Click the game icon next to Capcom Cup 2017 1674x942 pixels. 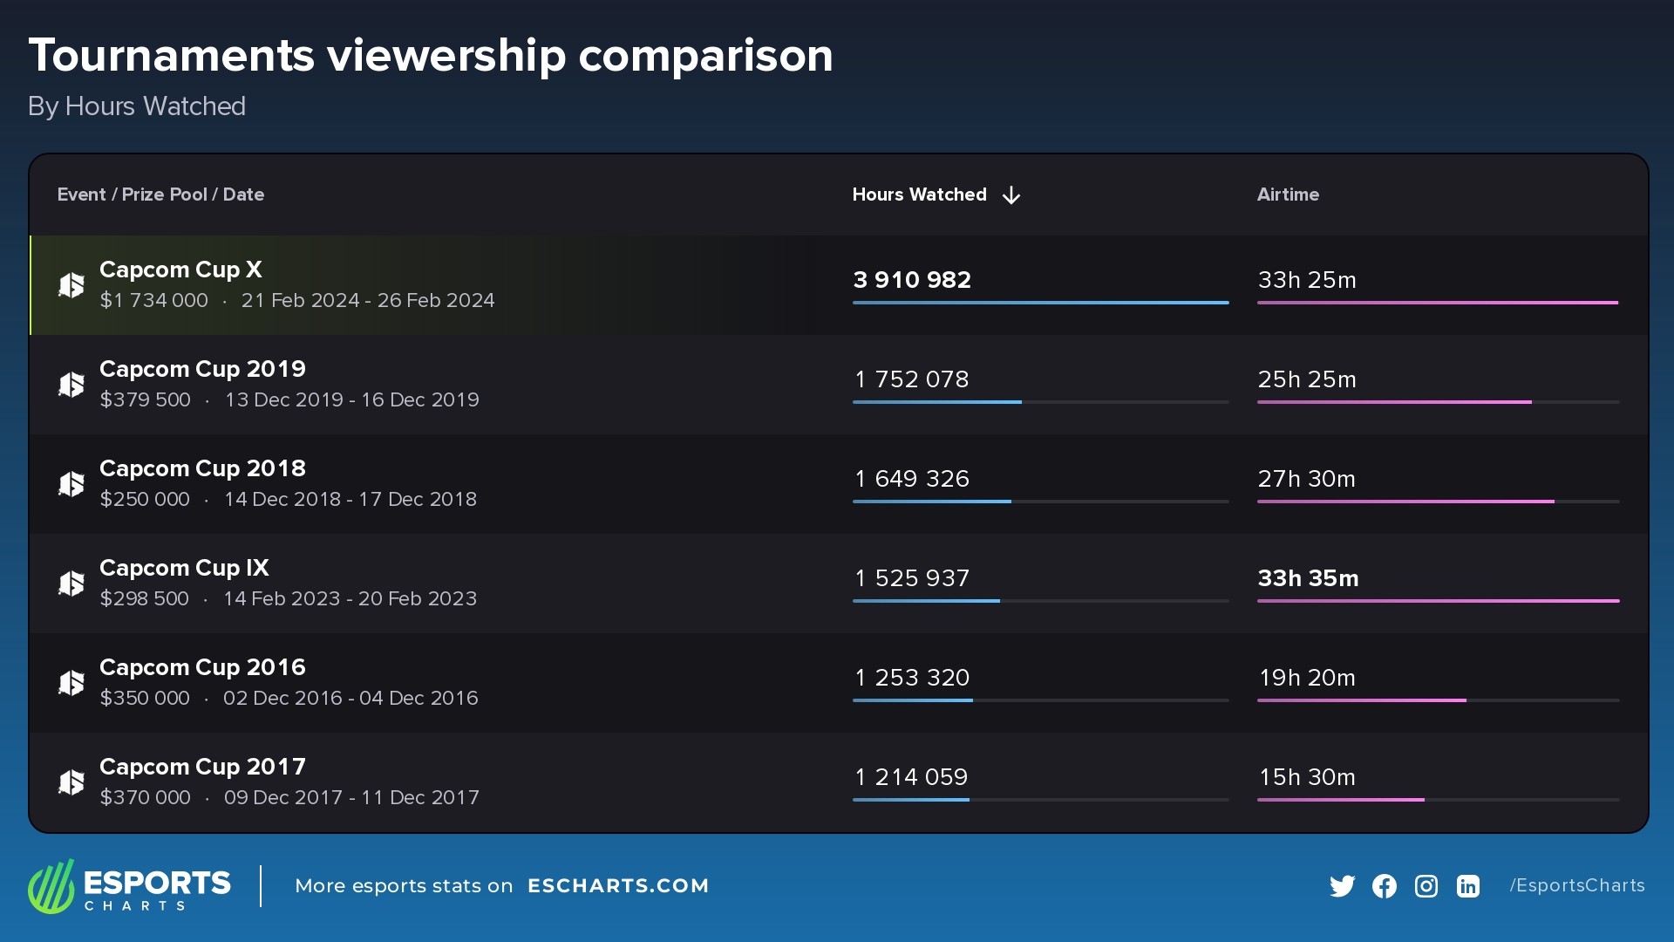[x=73, y=782]
